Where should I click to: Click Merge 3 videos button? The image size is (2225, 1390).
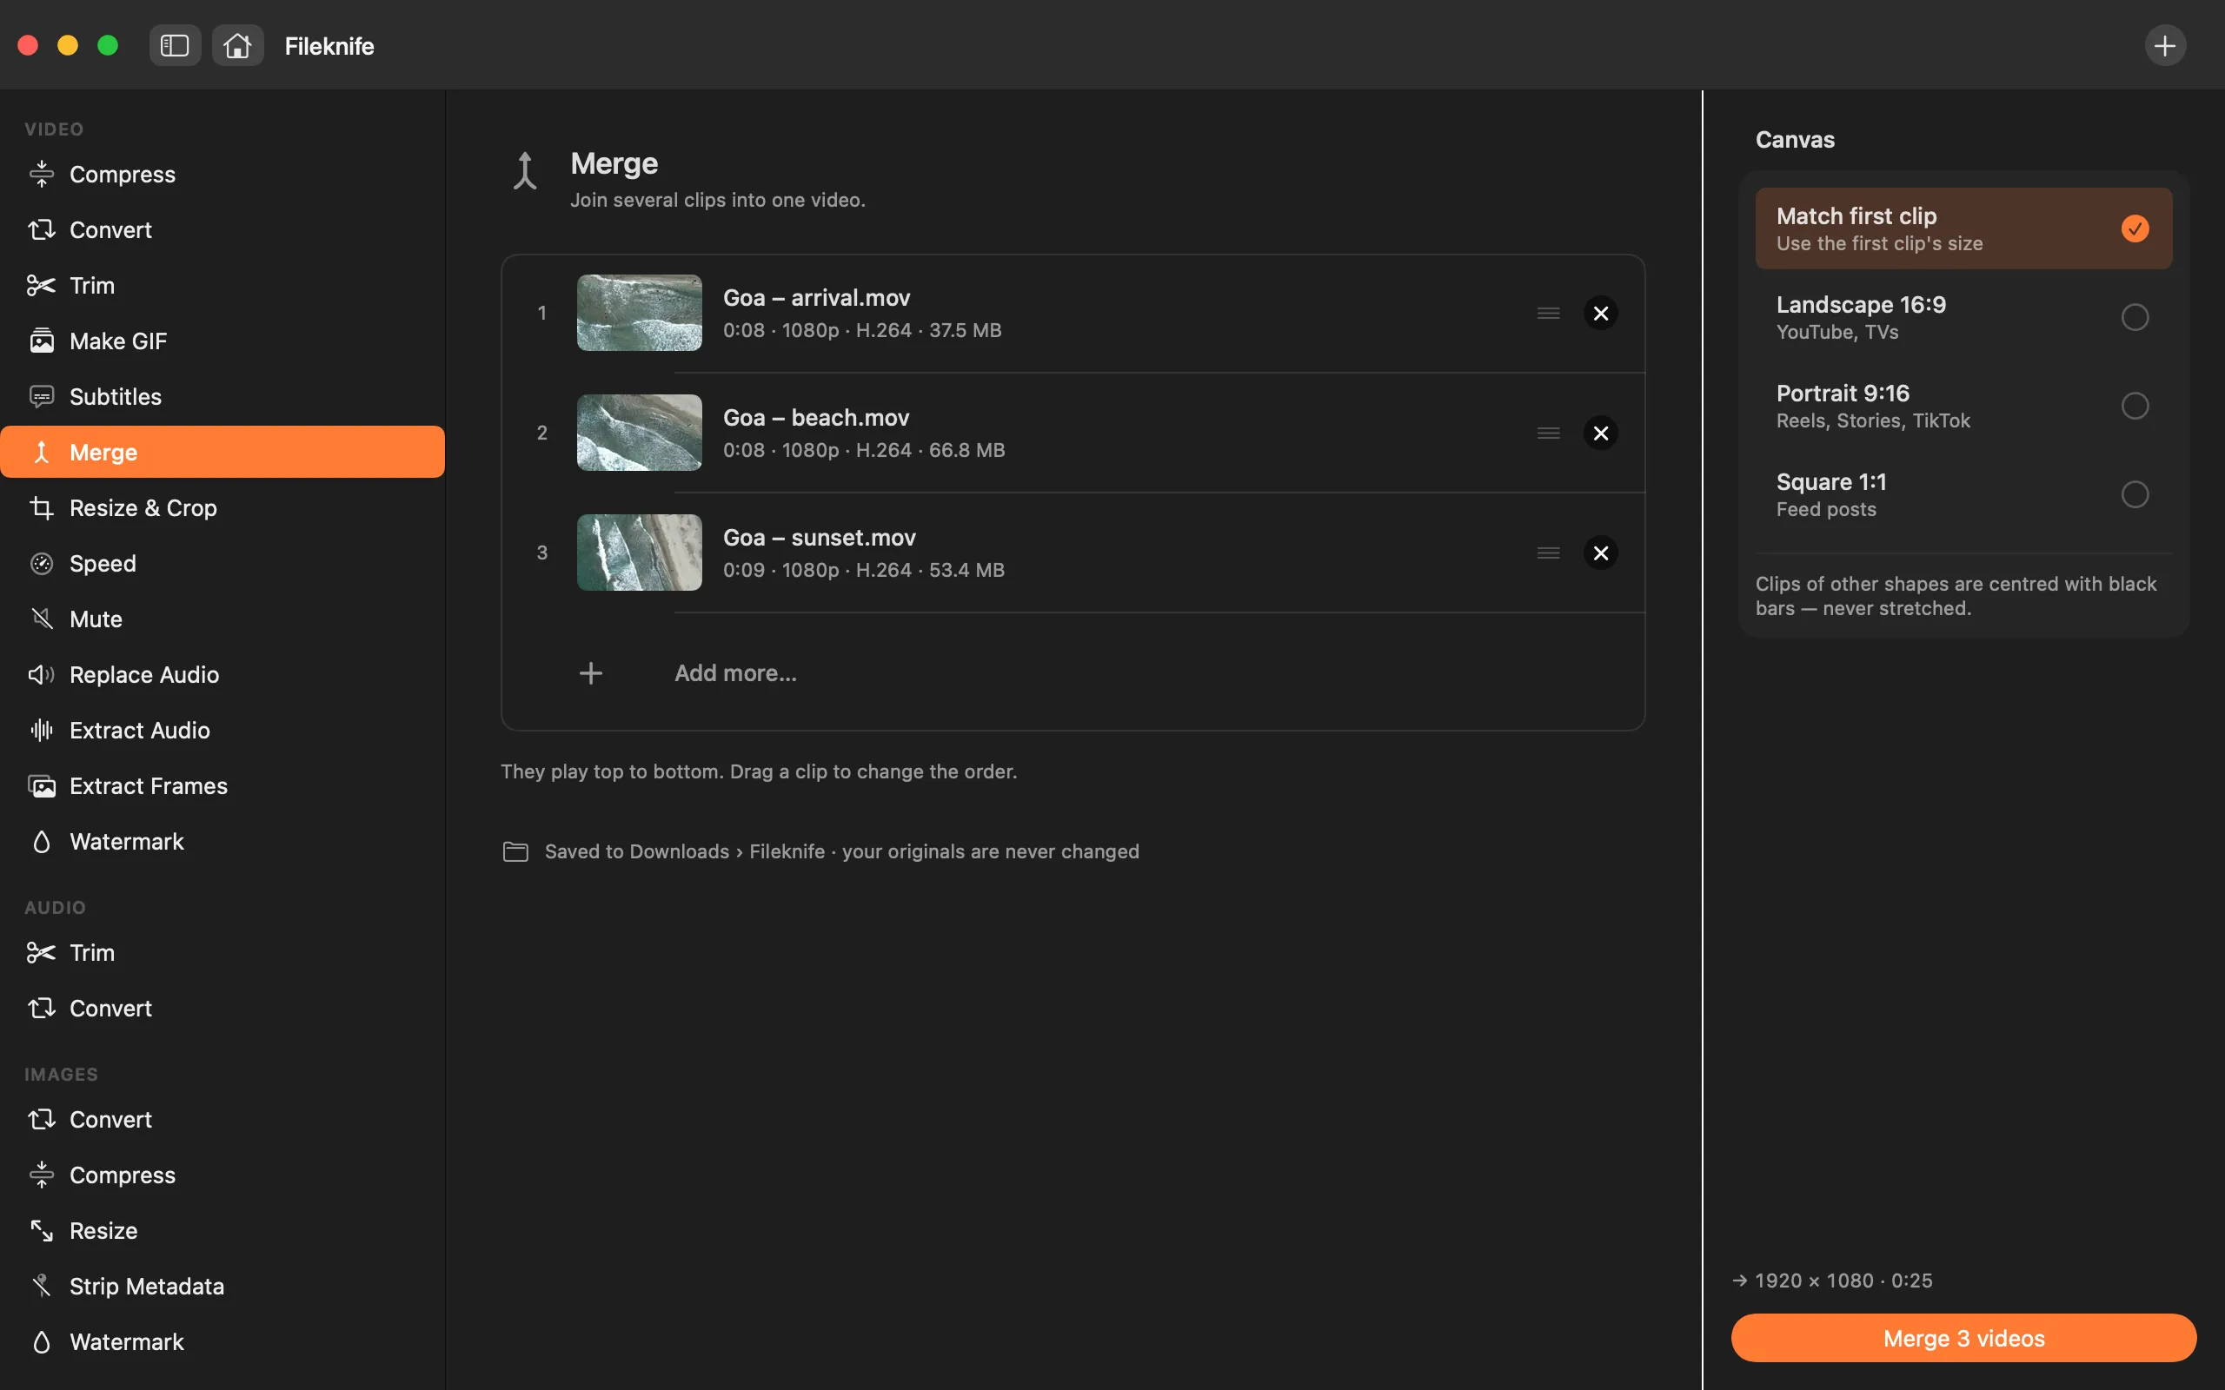1963,1338
